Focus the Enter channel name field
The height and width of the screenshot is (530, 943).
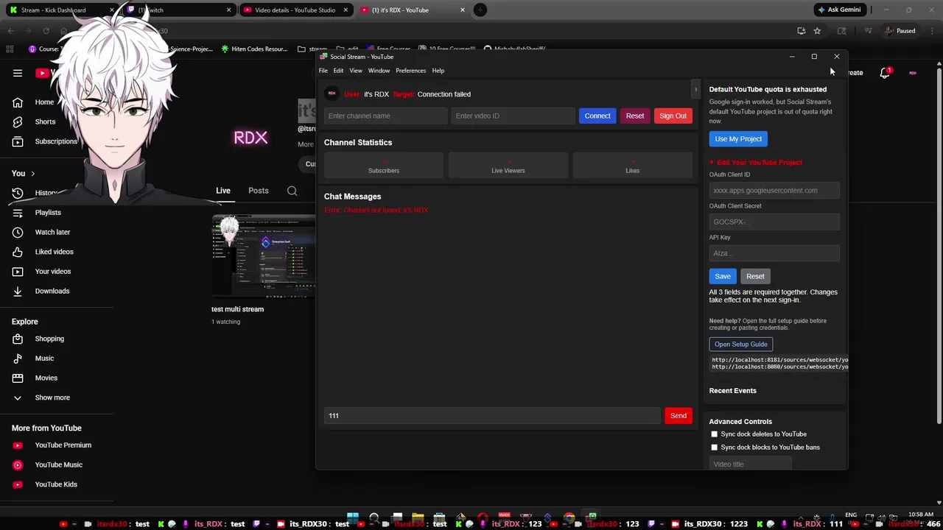385,116
